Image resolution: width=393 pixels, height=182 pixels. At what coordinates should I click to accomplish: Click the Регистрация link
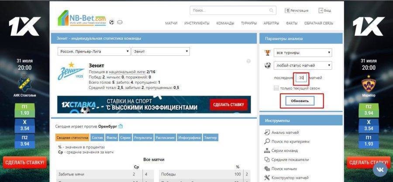point(297,10)
